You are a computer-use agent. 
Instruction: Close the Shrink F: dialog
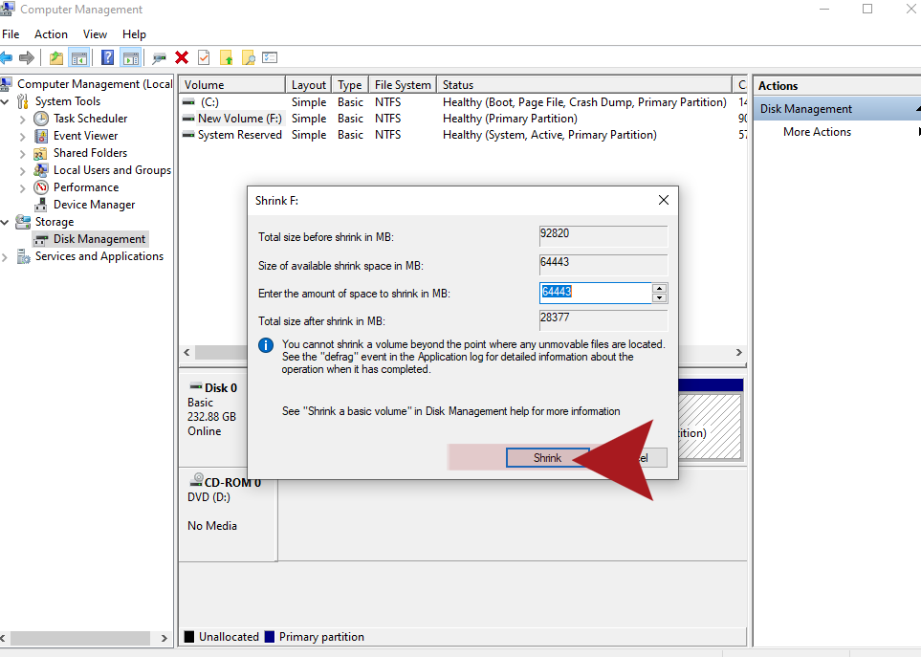point(663,200)
